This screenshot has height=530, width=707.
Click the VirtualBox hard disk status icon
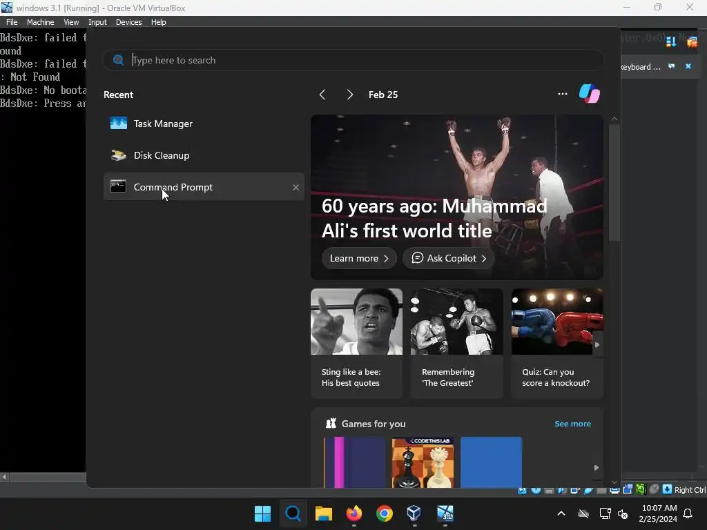point(522,490)
